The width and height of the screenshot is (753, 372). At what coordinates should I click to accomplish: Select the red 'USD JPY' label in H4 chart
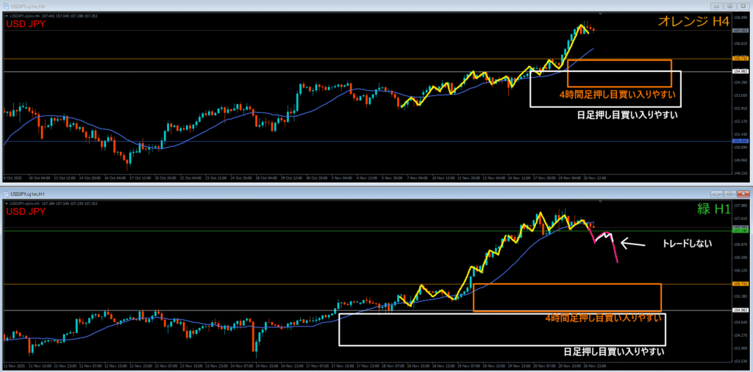click(x=25, y=24)
